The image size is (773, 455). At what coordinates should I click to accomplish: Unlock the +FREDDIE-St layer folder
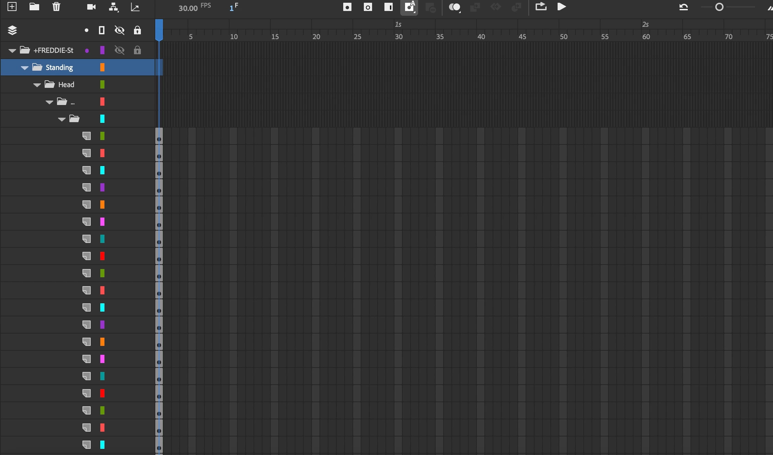tap(137, 50)
